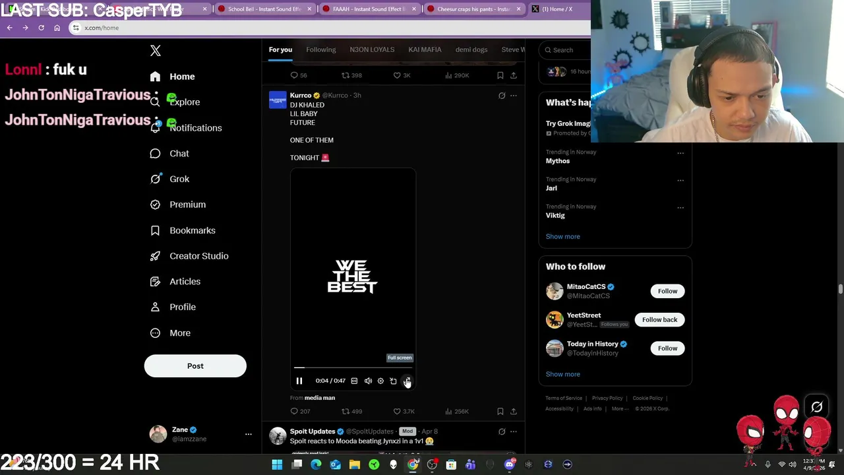Switch to KAI MAFIA tab
Viewport: 844px width, 475px height.
[x=425, y=49]
